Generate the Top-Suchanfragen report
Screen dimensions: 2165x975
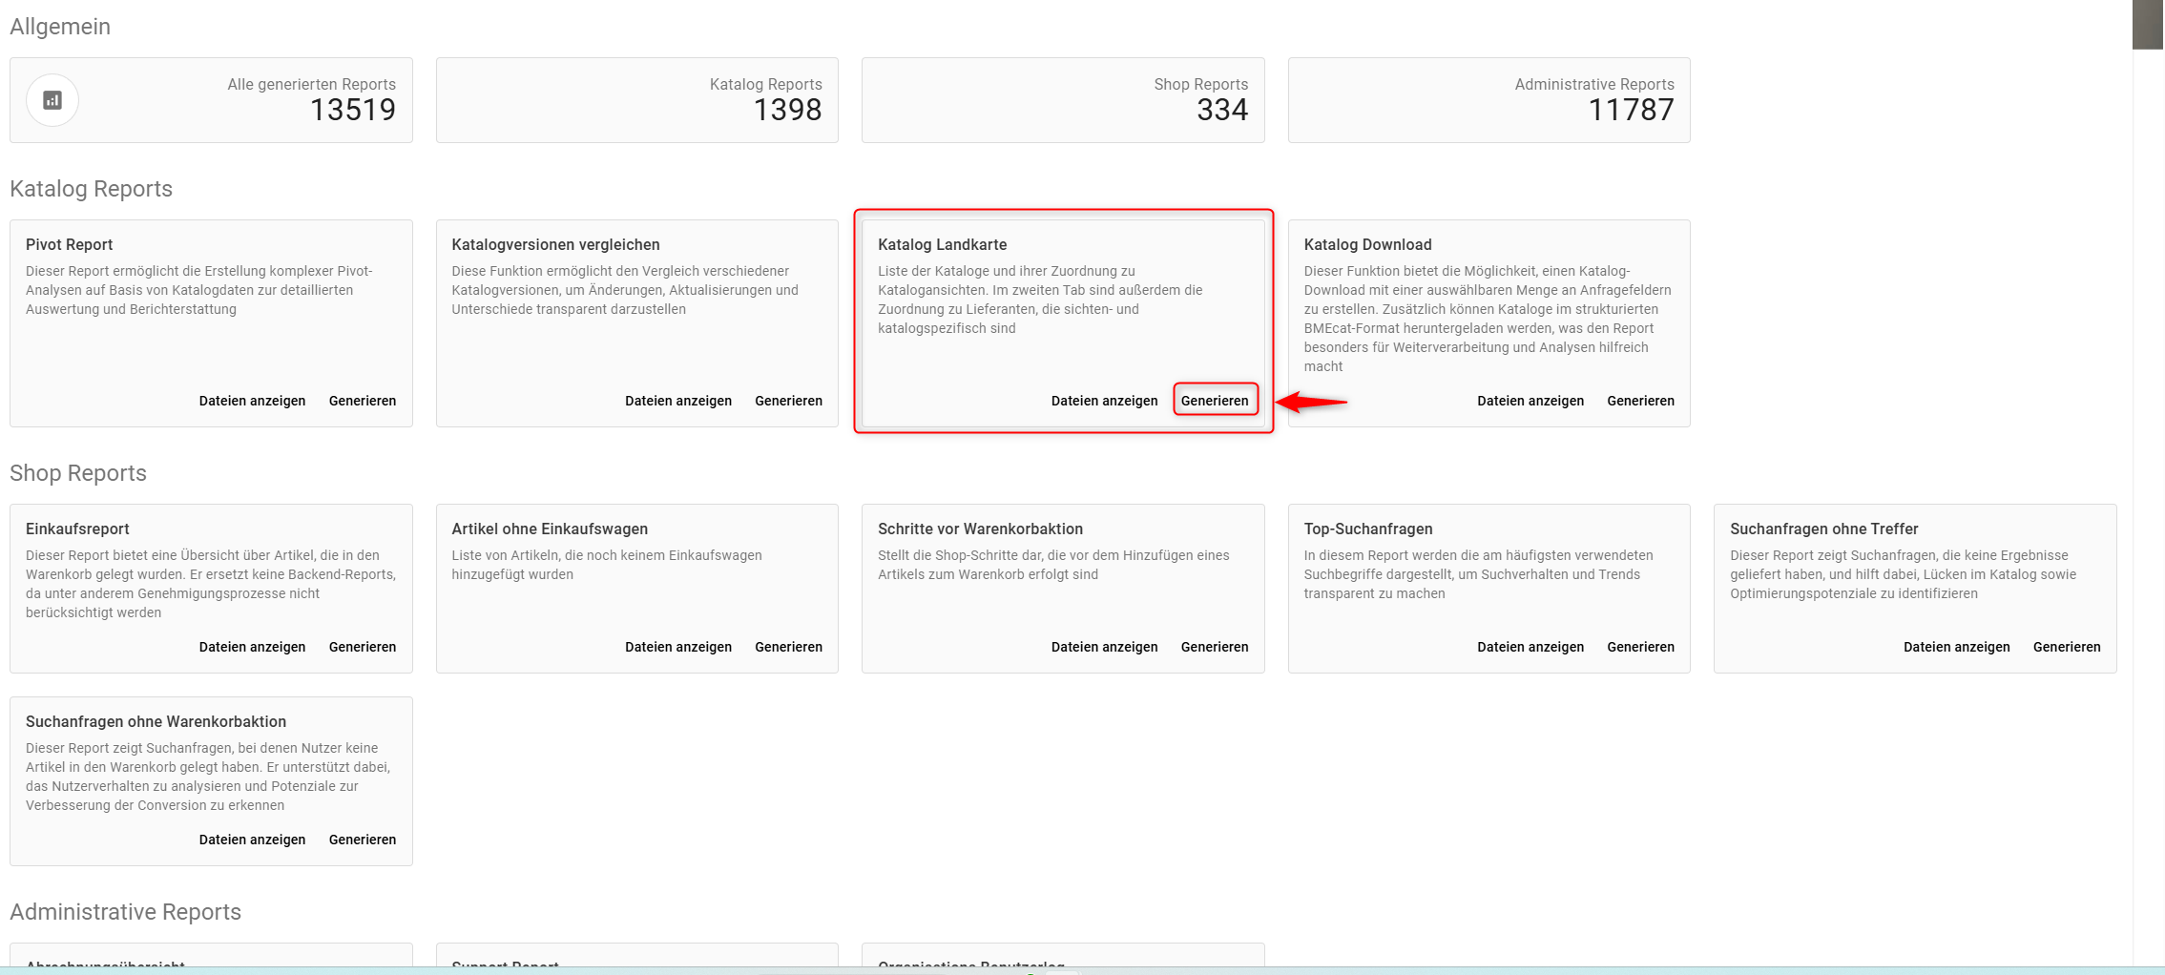(x=1640, y=647)
